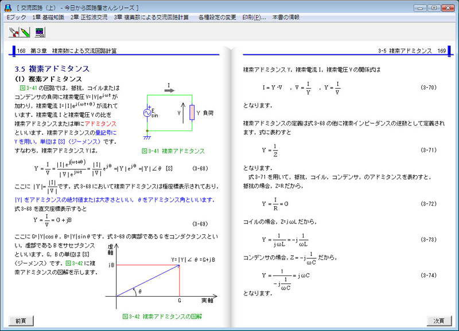Click equation number (3-74)

point(429,275)
